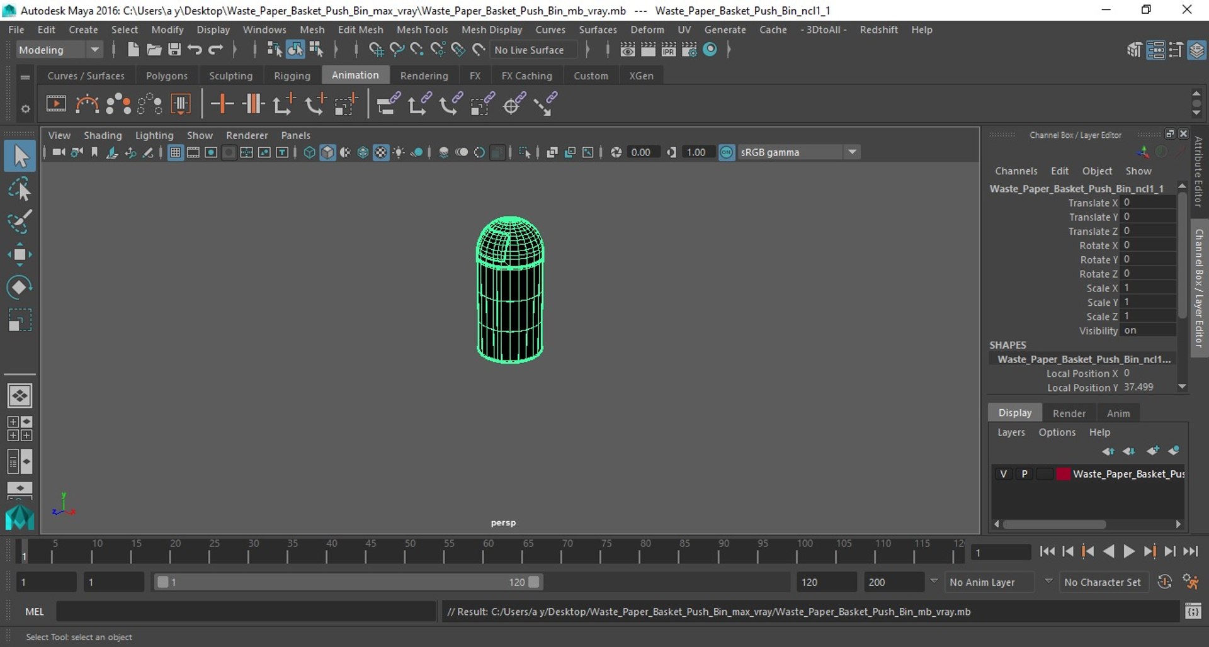Open the viewport Shading menu
Viewport: 1209px width, 647px height.
click(x=103, y=135)
